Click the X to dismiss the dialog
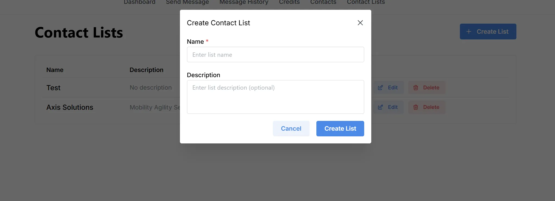555x201 pixels. point(360,23)
